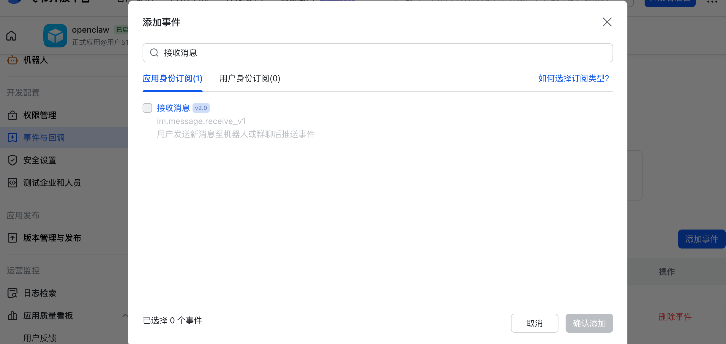The image size is (726, 344).
Task: Click the 日志检索 search-log icon
Action: (x=12, y=293)
